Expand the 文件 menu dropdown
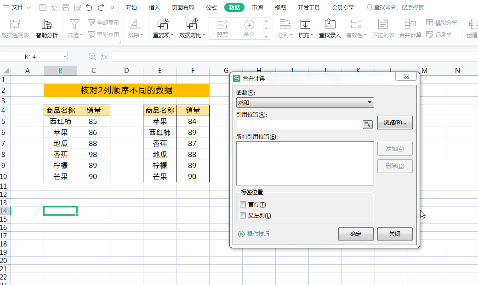 (x=28, y=7)
